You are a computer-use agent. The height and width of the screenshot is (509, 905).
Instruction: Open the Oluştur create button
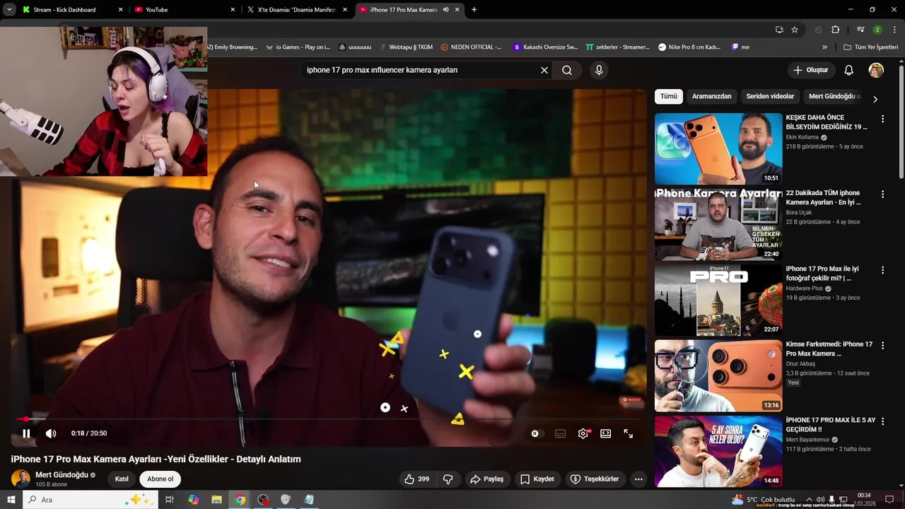pyautogui.click(x=811, y=70)
